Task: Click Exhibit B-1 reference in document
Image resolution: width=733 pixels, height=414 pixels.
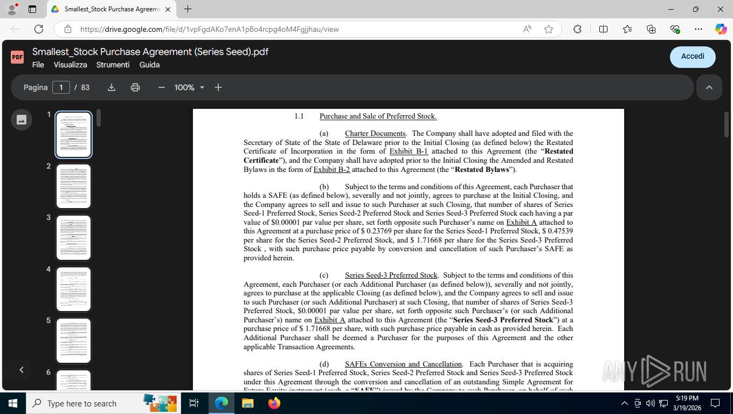Action: [x=409, y=151]
